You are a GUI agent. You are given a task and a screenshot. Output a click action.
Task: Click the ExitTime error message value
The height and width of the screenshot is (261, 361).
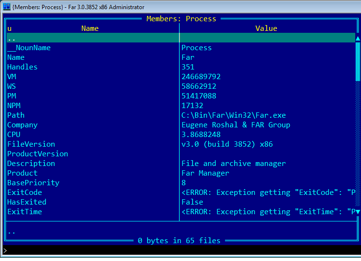(x=269, y=212)
